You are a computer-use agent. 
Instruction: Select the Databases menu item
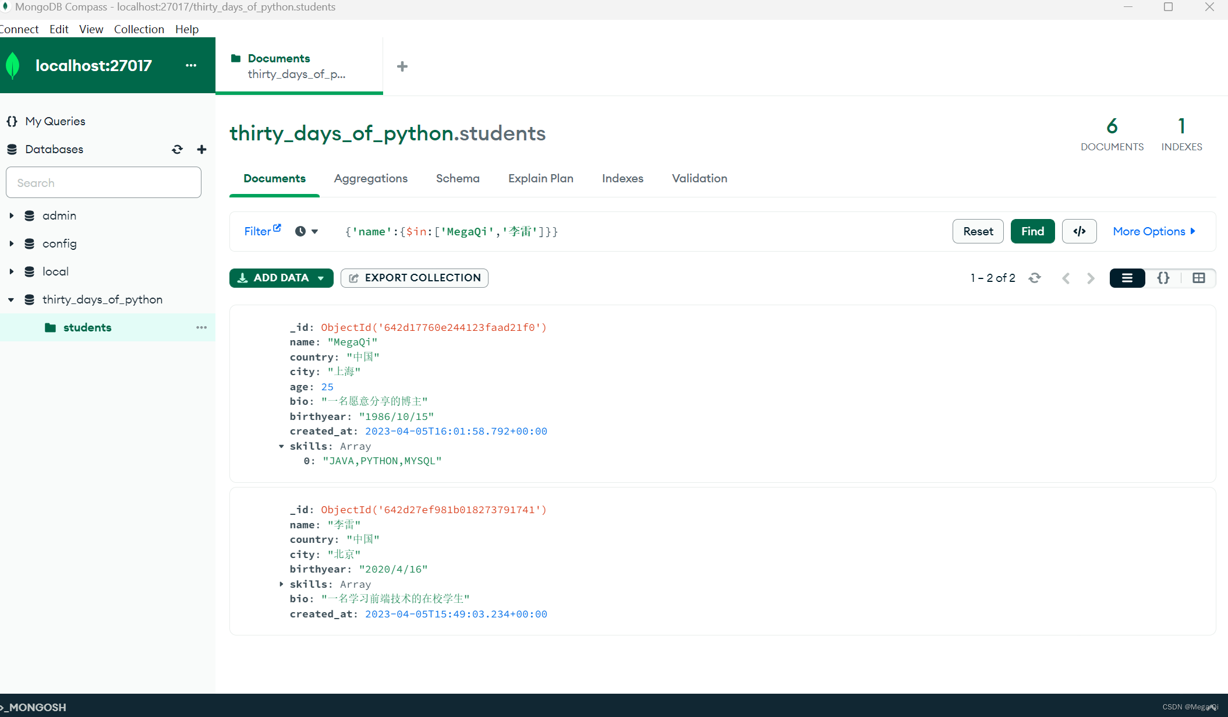coord(53,149)
